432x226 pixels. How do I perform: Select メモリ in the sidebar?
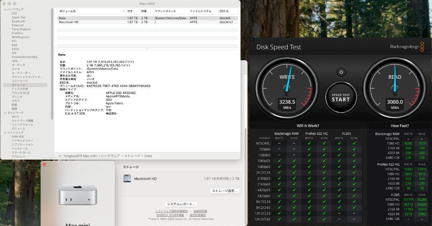tap(16, 101)
